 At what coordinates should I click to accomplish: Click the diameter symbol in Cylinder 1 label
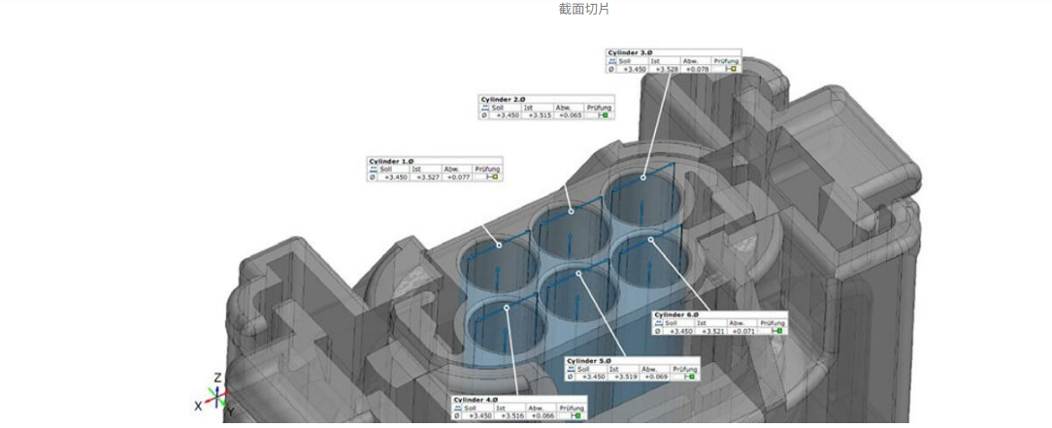pyautogui.click(x=373, y=177)
